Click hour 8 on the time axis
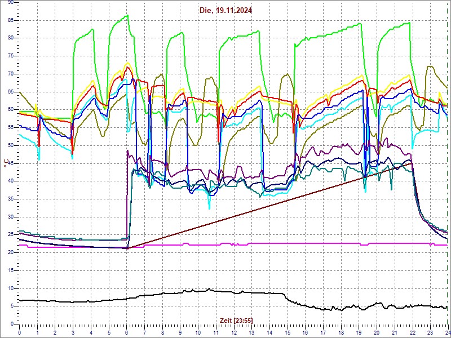 point(162,332)
